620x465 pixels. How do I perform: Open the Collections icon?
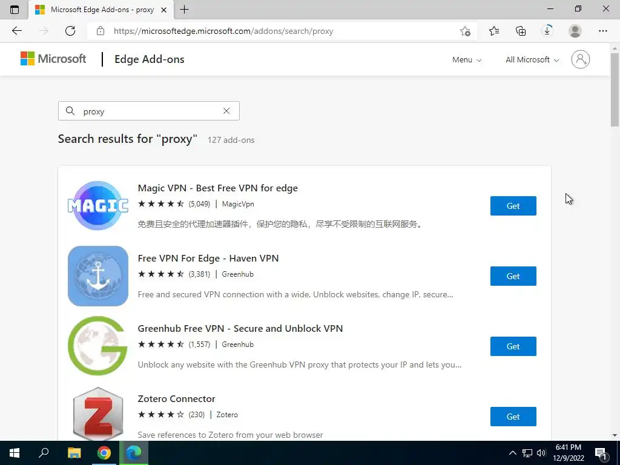click(x=521, y=31)
